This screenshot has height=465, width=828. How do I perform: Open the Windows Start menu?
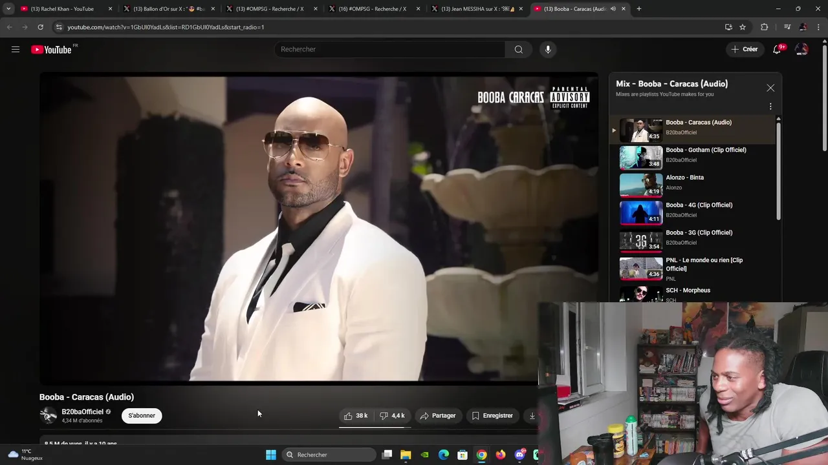click(x=271, y=455)
